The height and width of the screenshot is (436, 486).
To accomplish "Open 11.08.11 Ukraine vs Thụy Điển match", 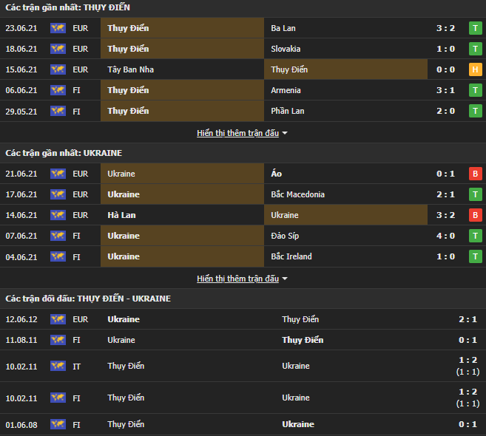I will tap(243, 340).
